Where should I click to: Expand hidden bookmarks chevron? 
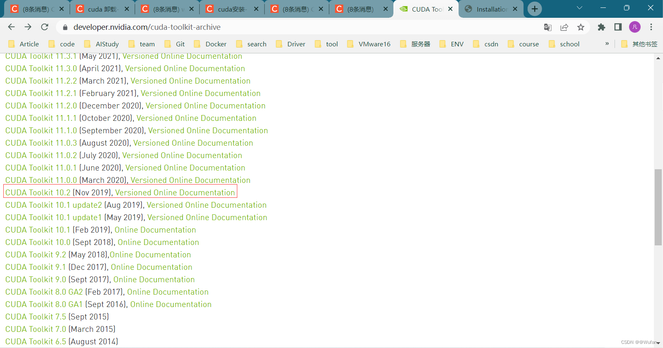(607, 43)
